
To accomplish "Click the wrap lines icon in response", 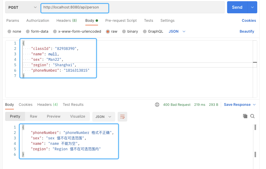I will point(122,116).
